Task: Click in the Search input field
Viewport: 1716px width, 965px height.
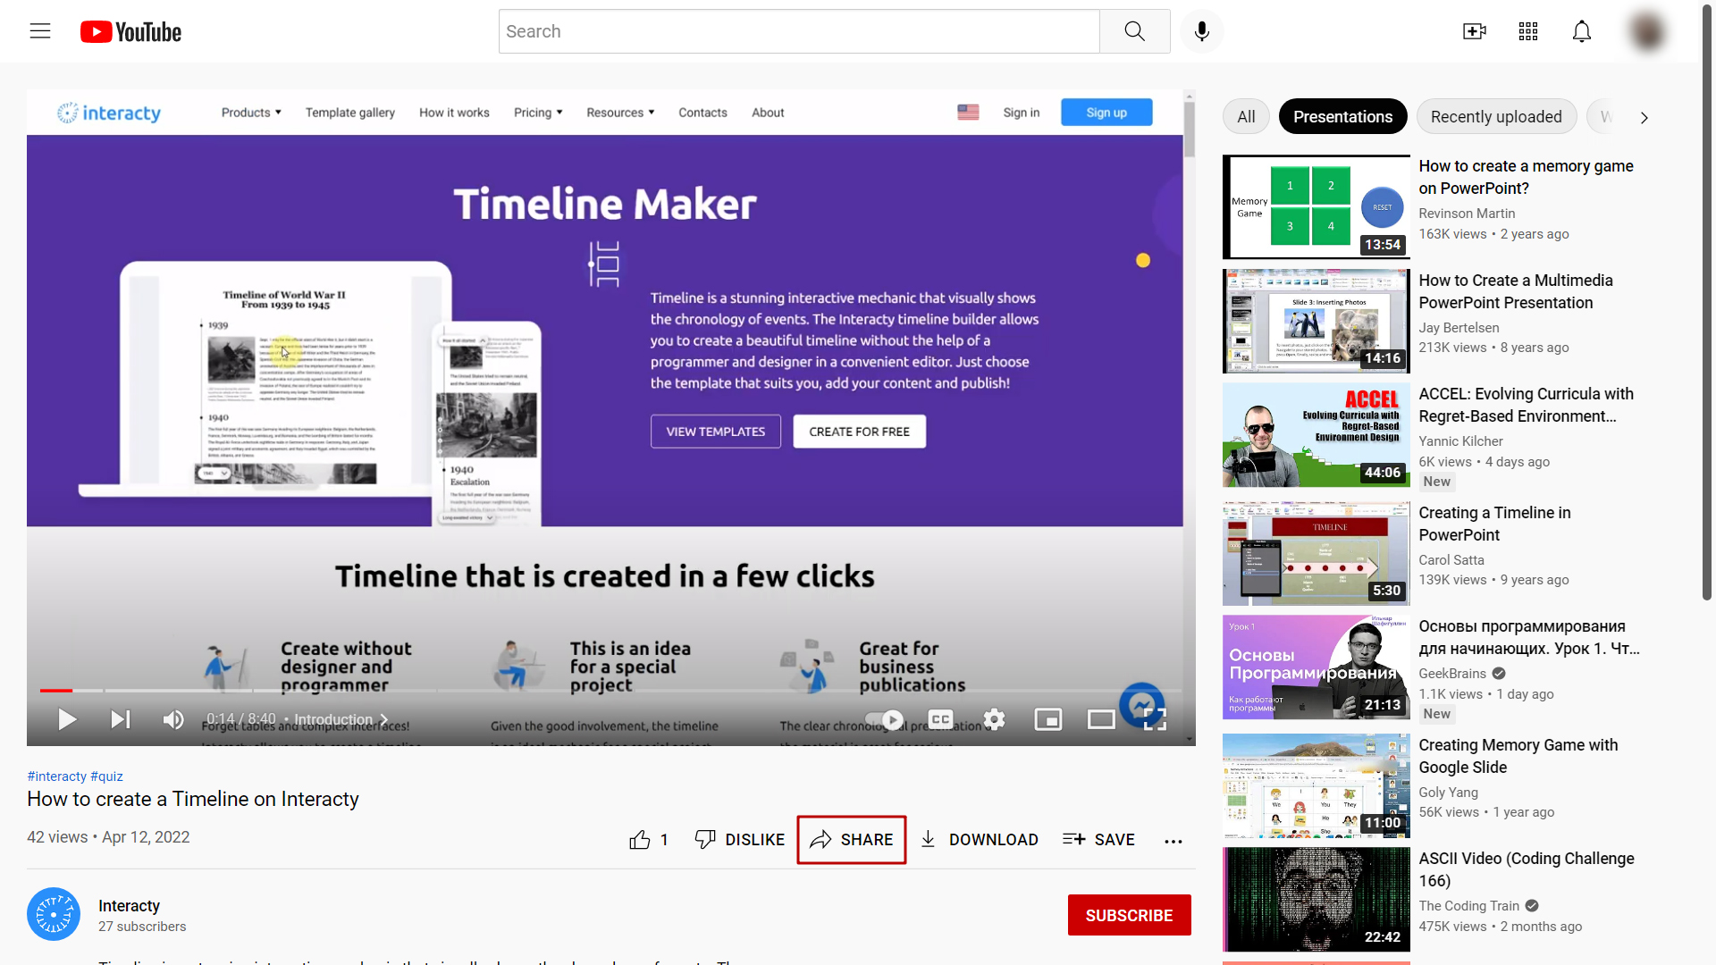Action: pyautogui.click(x=799, y=31)
